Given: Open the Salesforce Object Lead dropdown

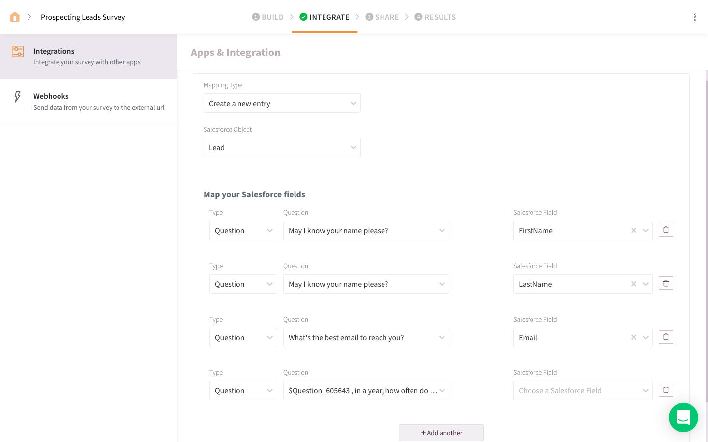Looking at the screenshot, I should pyautogui.click(x=282, y=147).
